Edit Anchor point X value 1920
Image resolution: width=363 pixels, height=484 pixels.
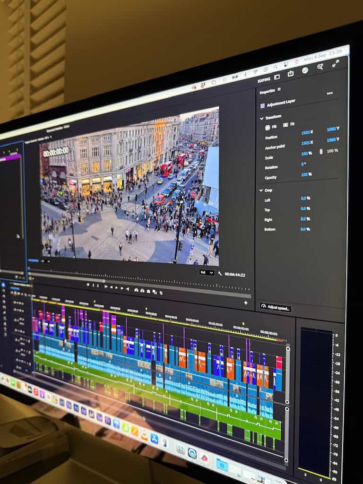307,143
